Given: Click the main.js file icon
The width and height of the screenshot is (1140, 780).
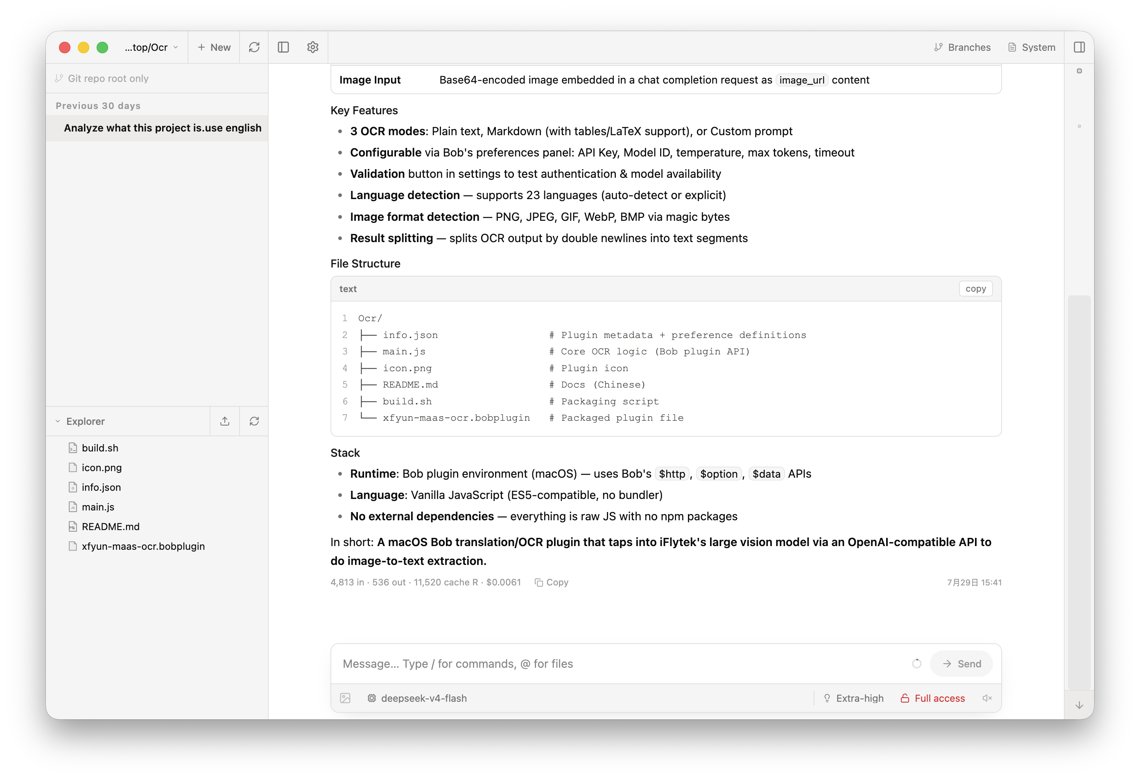Looking at the screenshot, I should 72,507.
